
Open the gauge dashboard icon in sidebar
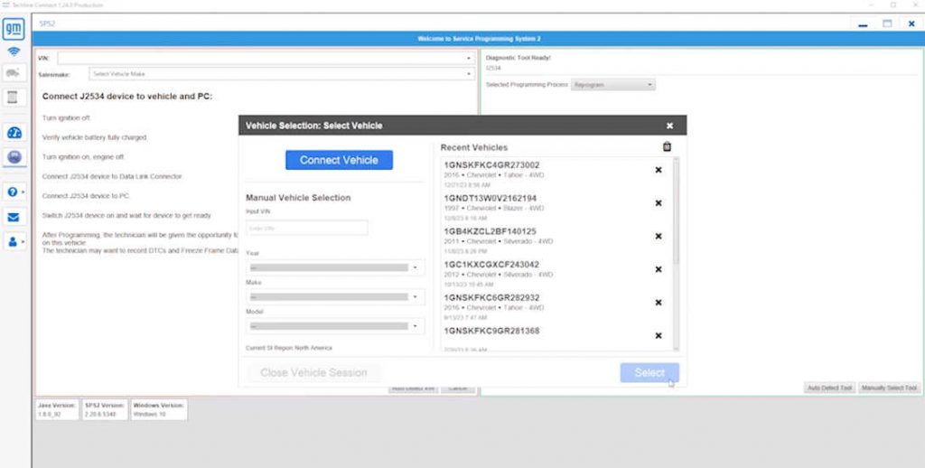(14, 133)
